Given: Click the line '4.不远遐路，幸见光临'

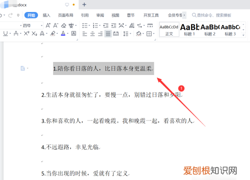Looking at the screenshot, I should point(70,147).
